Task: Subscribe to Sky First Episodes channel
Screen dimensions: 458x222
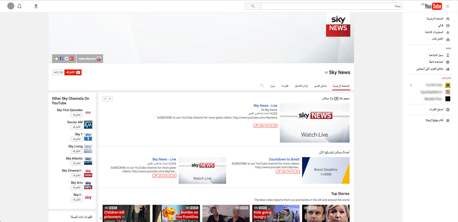Action: coord(77,115)
